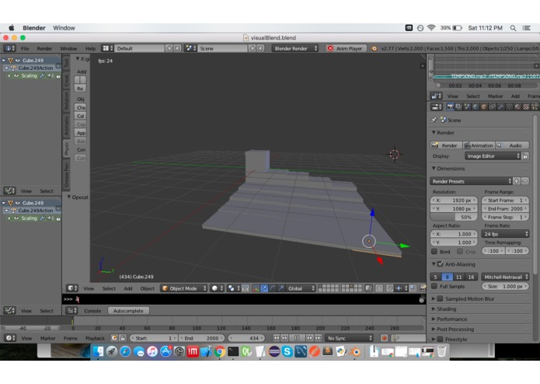
Task: Open the Mitchell-Netravali filter dropdown
Action: [505, 277]
